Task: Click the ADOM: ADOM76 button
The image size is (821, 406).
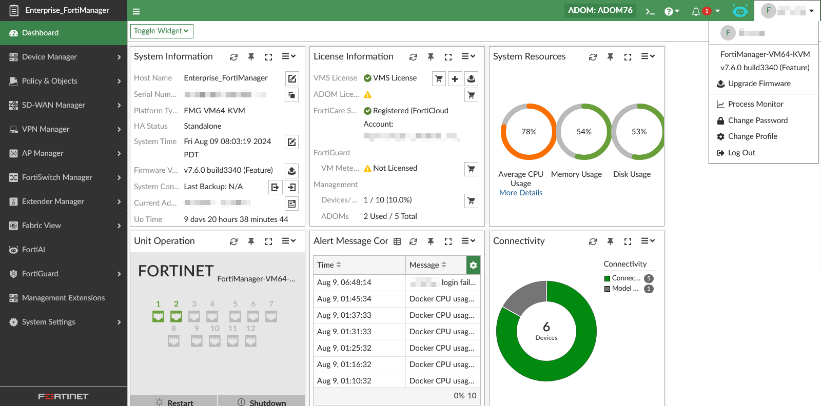Action: click(x=600, y=10)
